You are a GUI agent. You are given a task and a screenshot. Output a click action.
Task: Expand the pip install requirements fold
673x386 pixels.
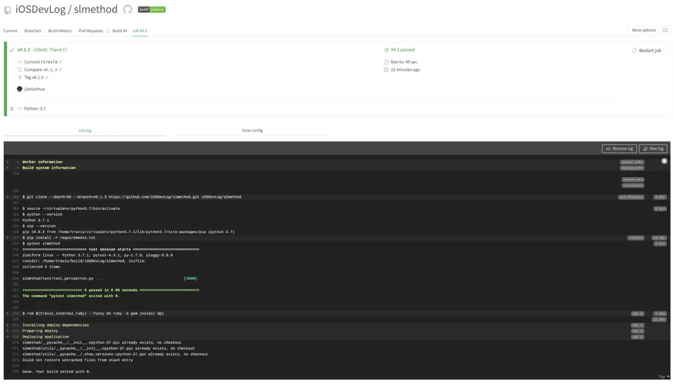point(8,238)
